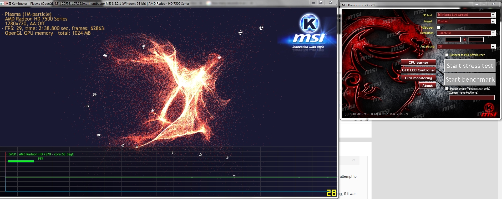Open GPU monitoring

click(418, 78)
